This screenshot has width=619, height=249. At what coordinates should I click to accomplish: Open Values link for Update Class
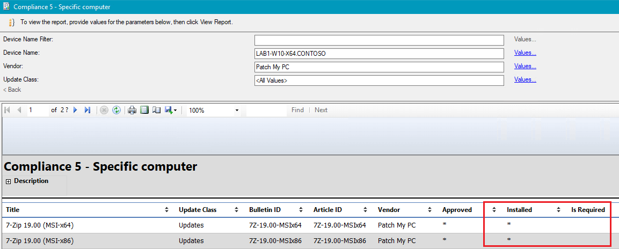pyautogui.click(x=525, y=79)
